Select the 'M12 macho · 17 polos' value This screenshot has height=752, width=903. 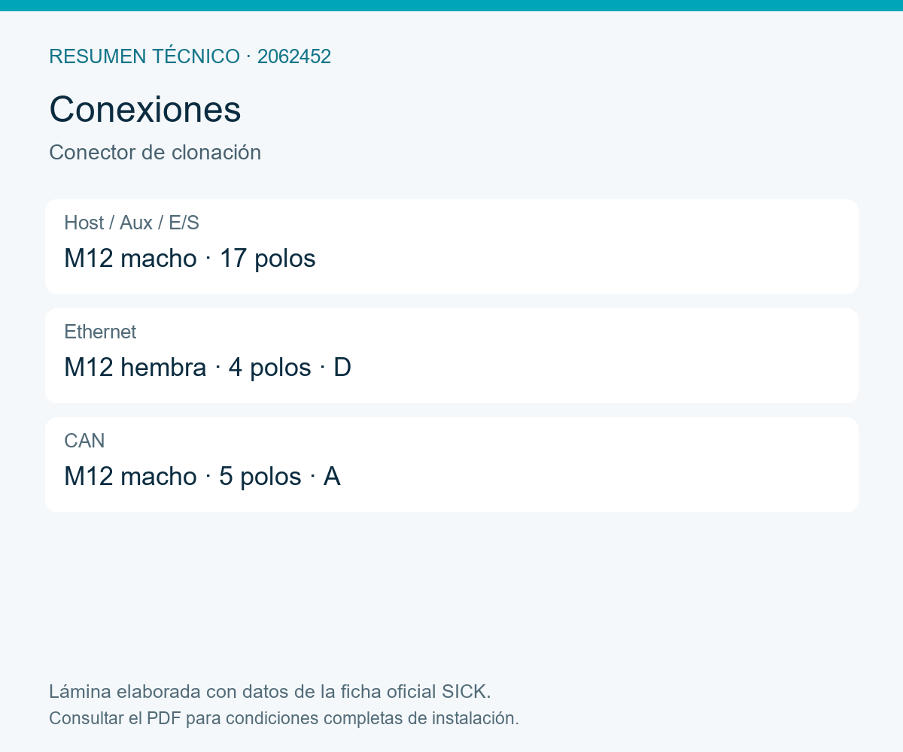pos(190,259)
